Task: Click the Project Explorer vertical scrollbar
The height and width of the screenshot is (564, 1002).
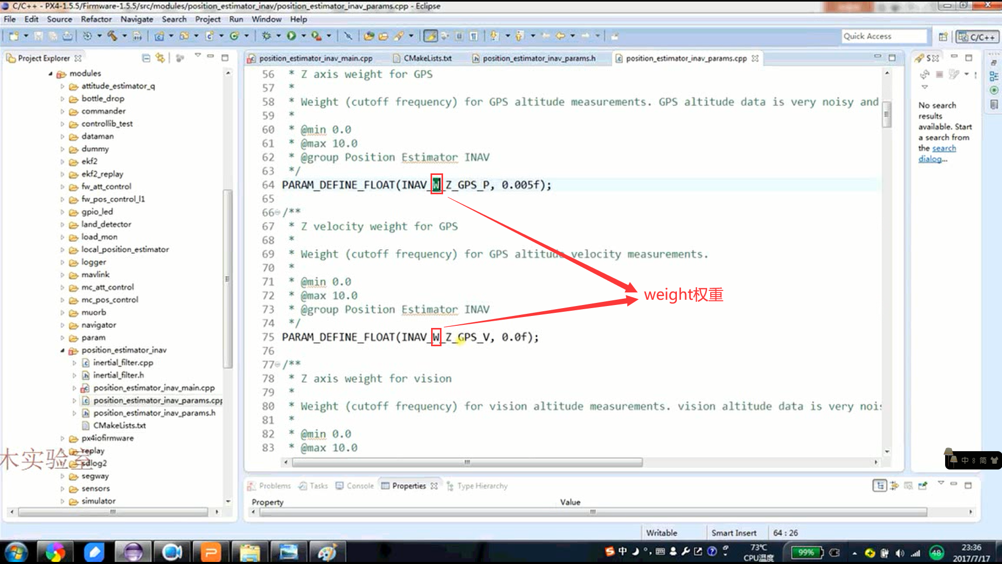Action: click(228, 279)
